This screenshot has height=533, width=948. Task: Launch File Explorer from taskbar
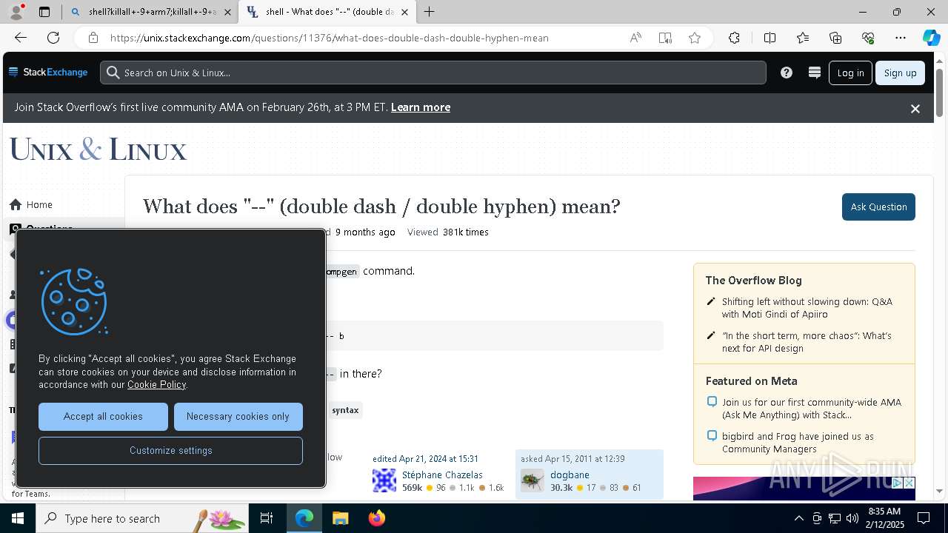pos(340,518)
